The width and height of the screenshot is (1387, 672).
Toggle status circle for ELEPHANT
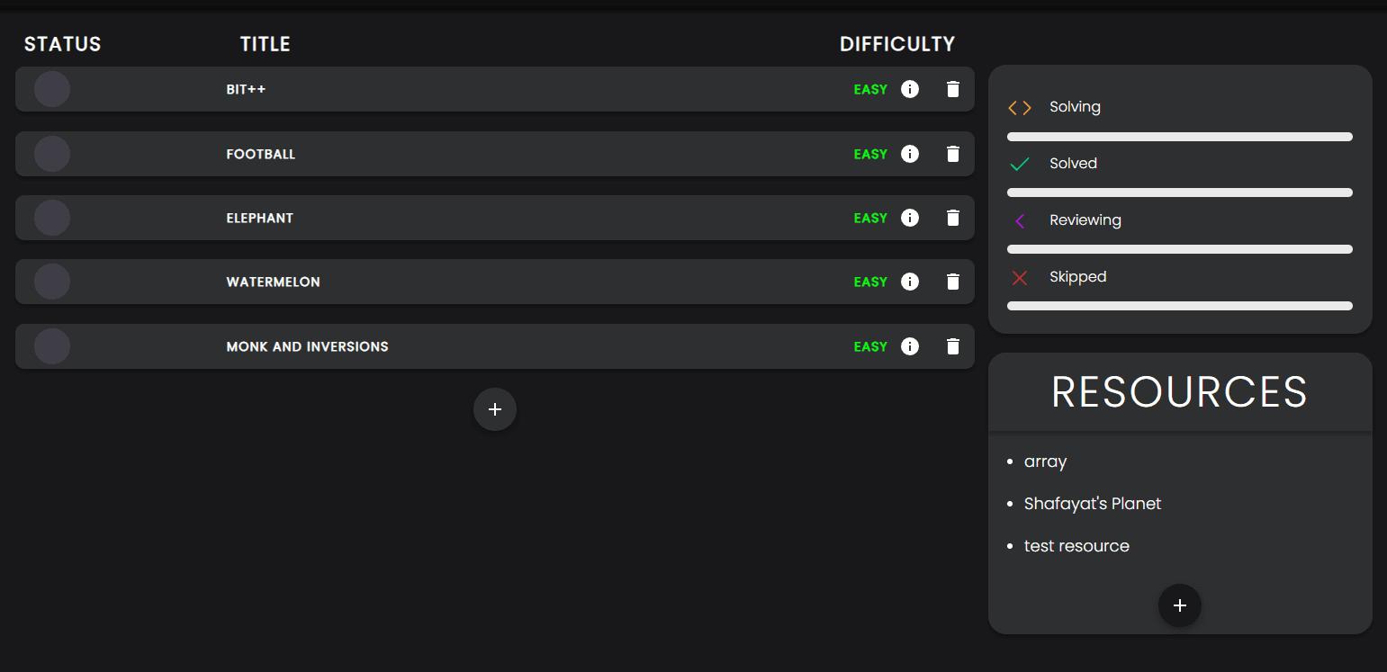(x=52, y=218)
